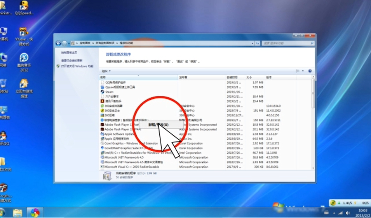Select the Apple 应用程序支持 row

[x=205, y=139]
